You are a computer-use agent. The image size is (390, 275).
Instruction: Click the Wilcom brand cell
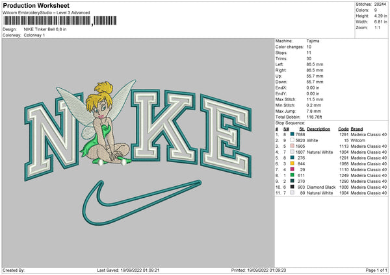point(357,140)
